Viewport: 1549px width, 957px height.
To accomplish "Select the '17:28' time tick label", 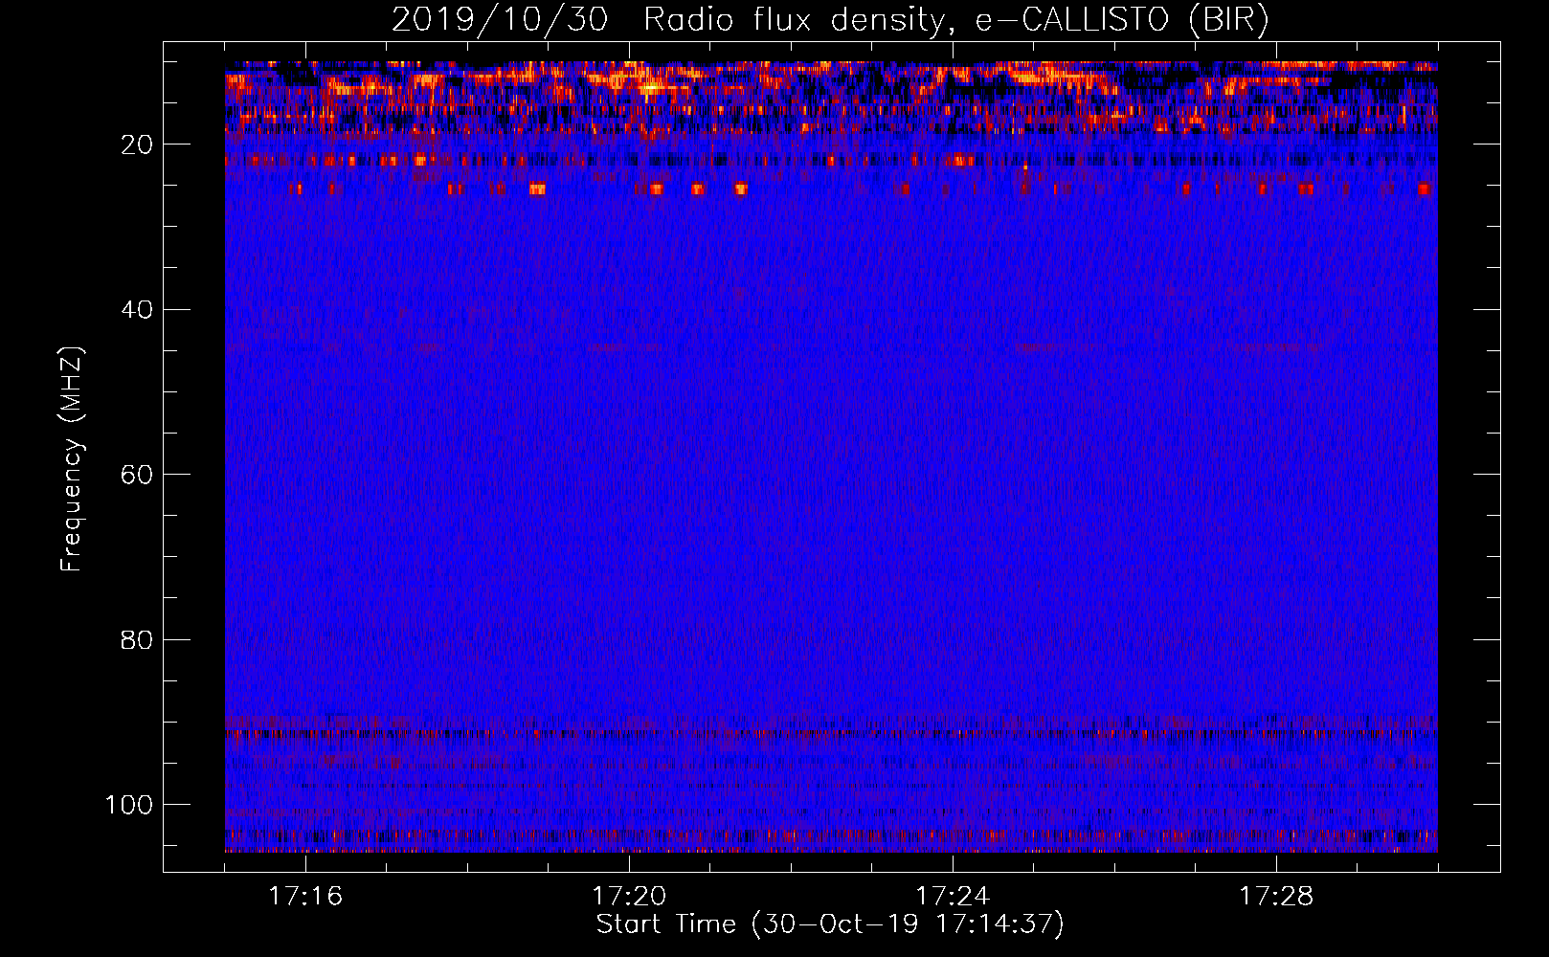I will [x=1276, y=897].
